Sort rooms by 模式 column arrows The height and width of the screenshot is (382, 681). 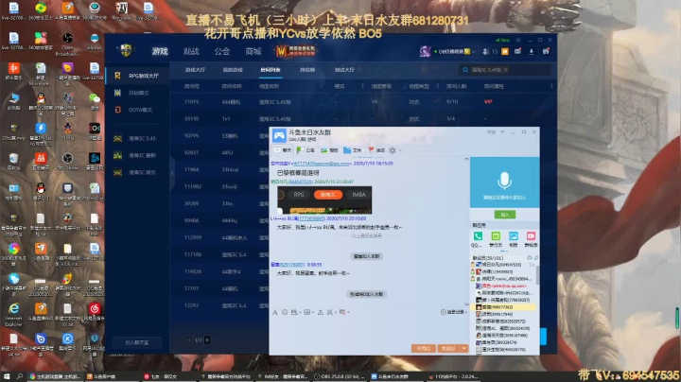pyautogui.click(x=362, y=86)
